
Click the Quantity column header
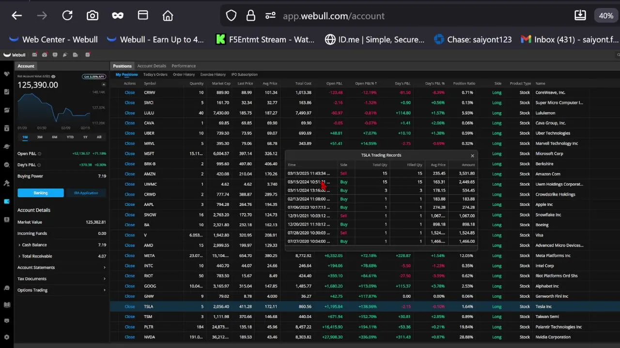pos(197,83)
